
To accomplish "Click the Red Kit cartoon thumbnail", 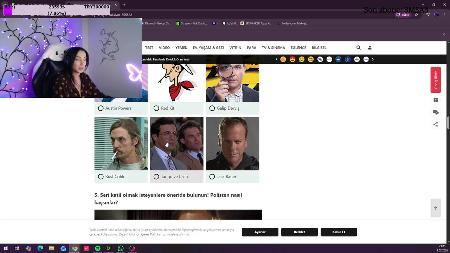I will (x=176, y=83).
